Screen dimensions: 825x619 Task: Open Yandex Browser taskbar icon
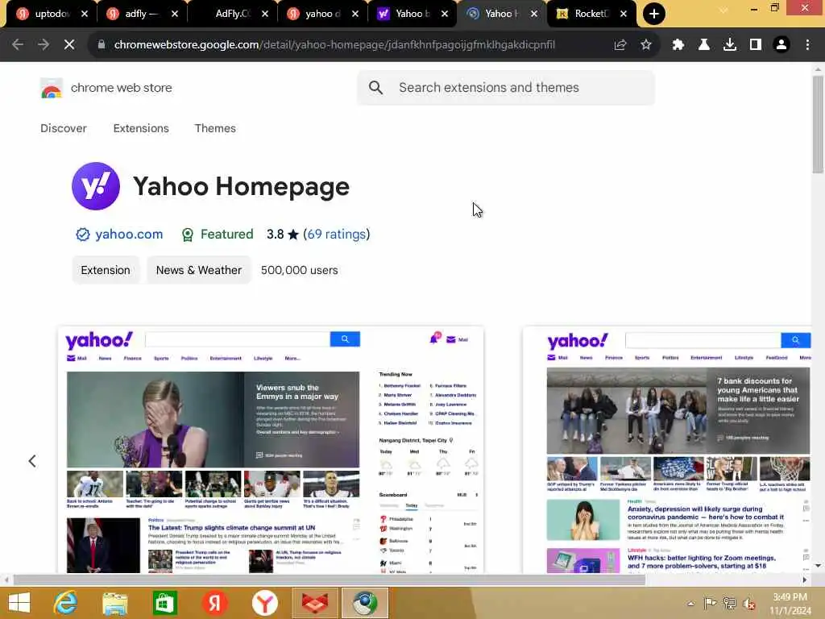coord(264,603)
